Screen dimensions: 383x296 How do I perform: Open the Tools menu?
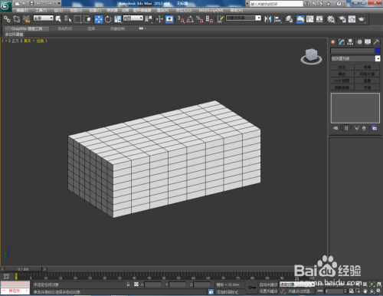[x=41, y=11]
